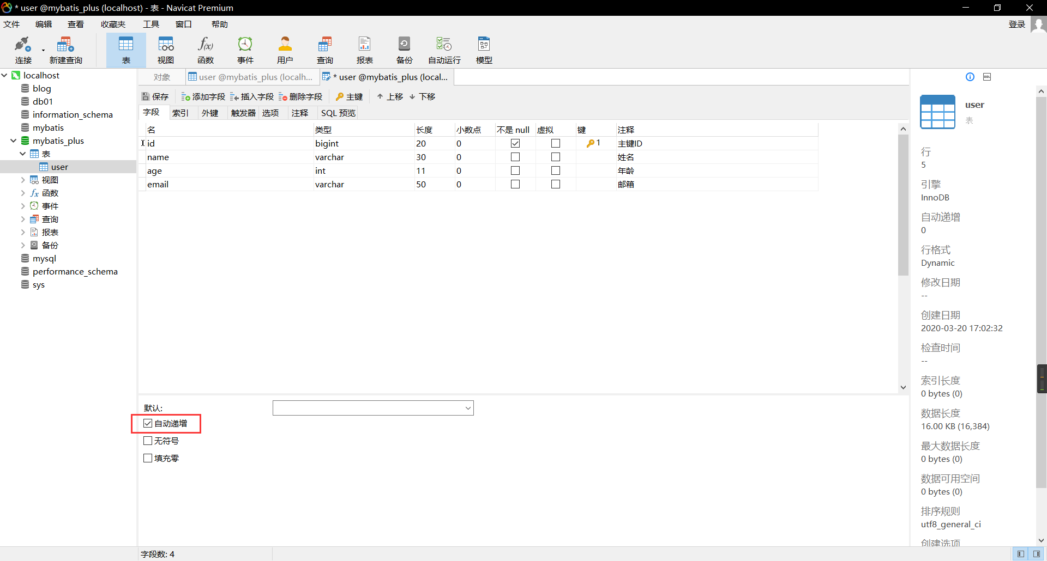Click the DDL icon in right panel
This screenshot has width=1047, height=561.
point(987,77)
